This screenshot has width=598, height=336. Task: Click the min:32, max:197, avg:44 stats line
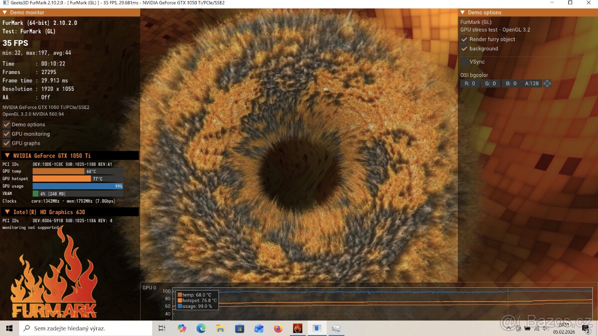pos(37,53)
